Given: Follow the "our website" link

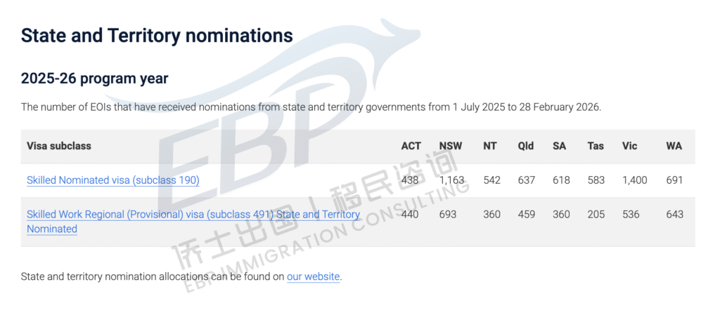Looking at the screenshot, I should [x=313, y=276].
